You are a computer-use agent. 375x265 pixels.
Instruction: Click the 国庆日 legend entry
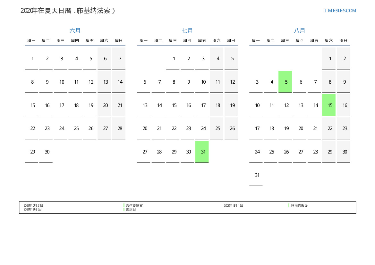point(131,210)
